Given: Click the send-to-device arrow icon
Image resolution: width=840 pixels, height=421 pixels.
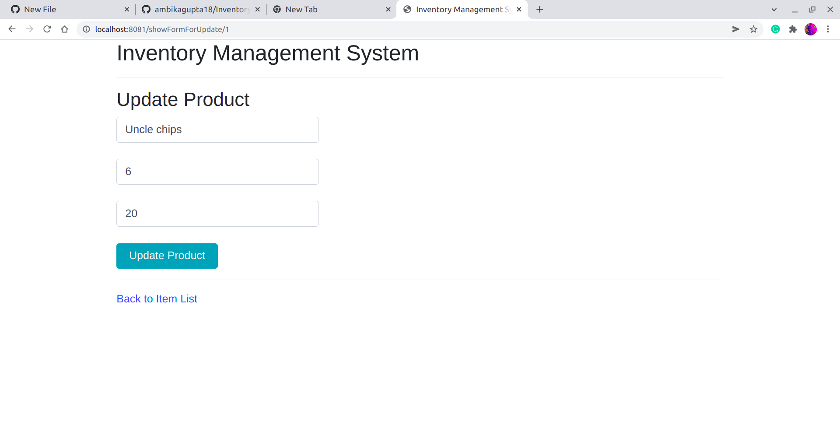Looking at the screenshot, I should point(736,29).
